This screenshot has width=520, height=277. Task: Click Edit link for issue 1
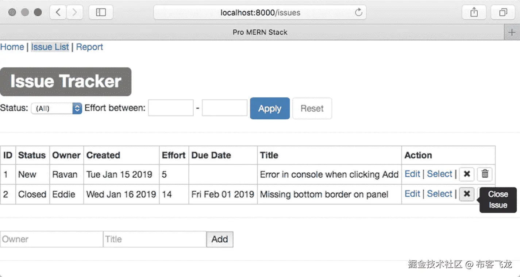tap(412, 174)
